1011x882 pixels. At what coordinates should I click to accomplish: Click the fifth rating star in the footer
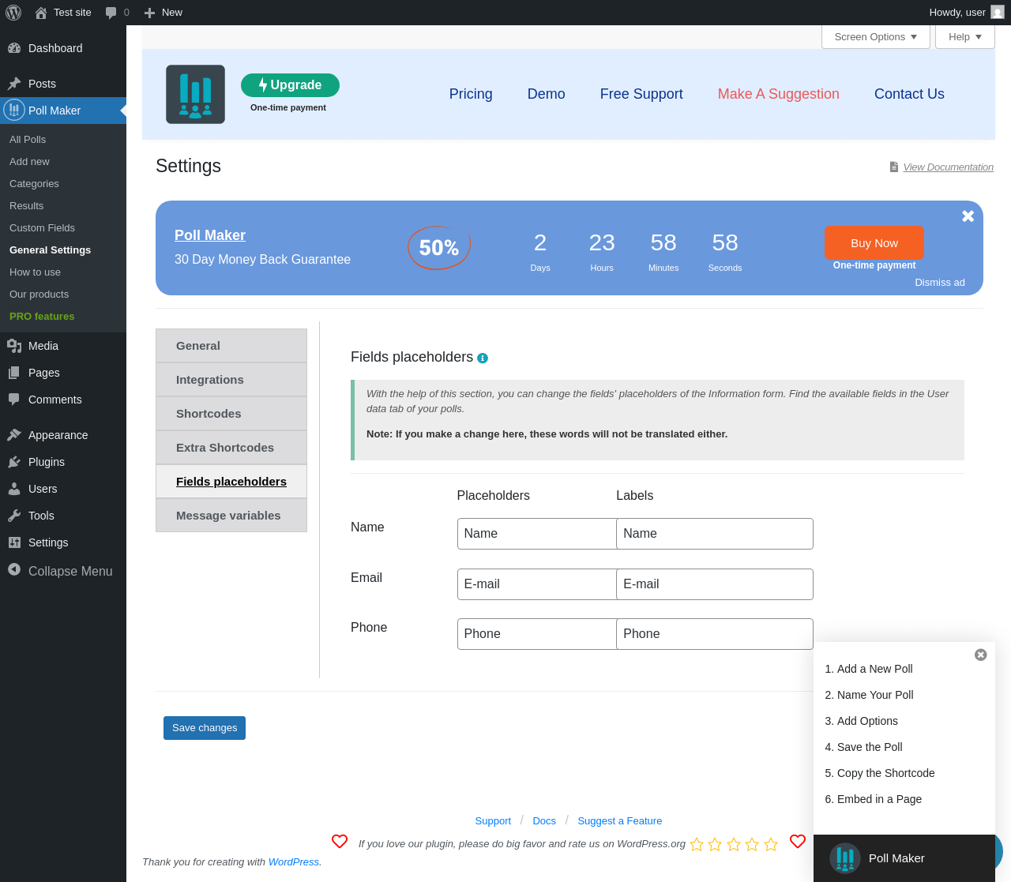[x=771, y=844]
